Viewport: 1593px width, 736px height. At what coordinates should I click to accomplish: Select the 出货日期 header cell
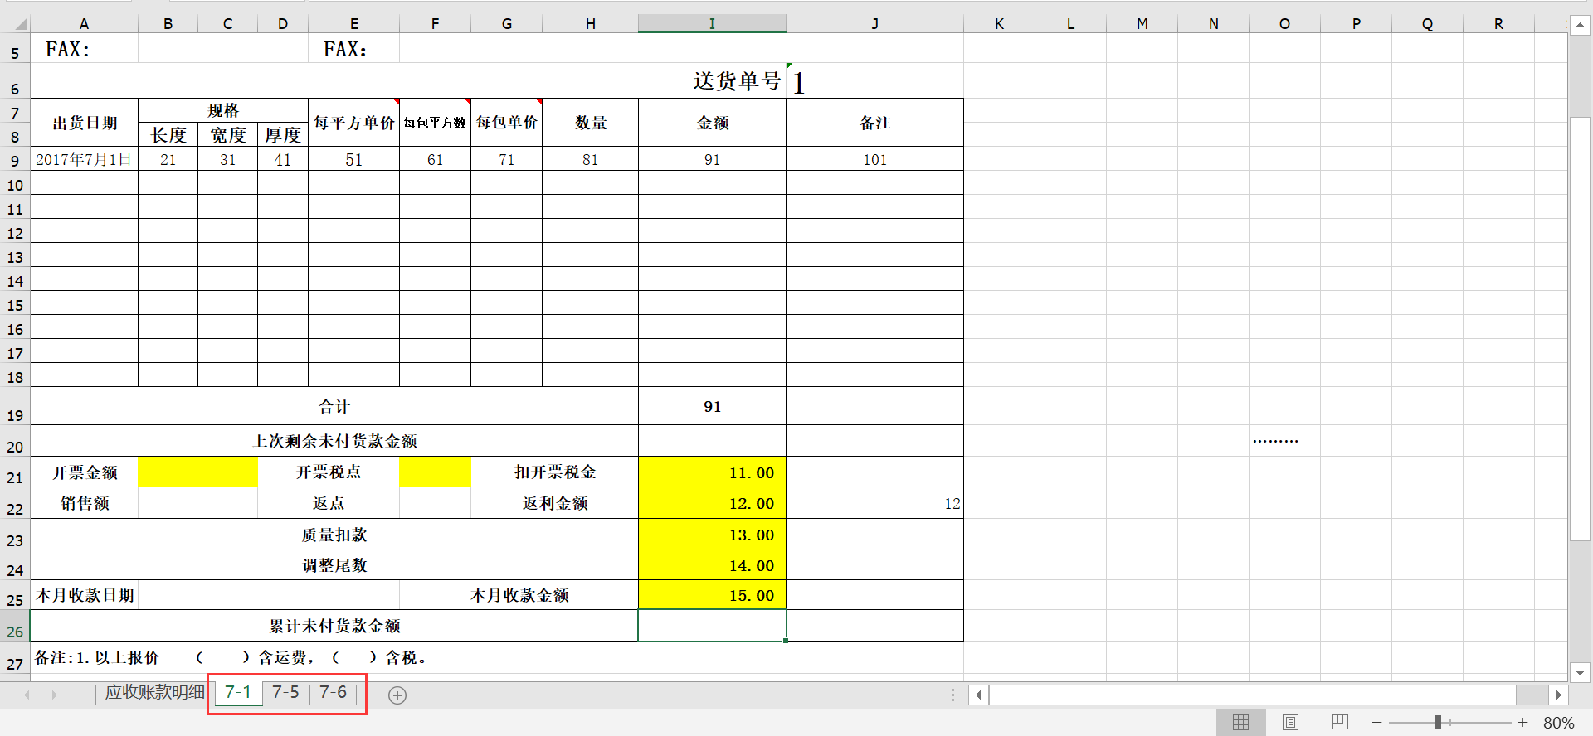pos(84,123)
